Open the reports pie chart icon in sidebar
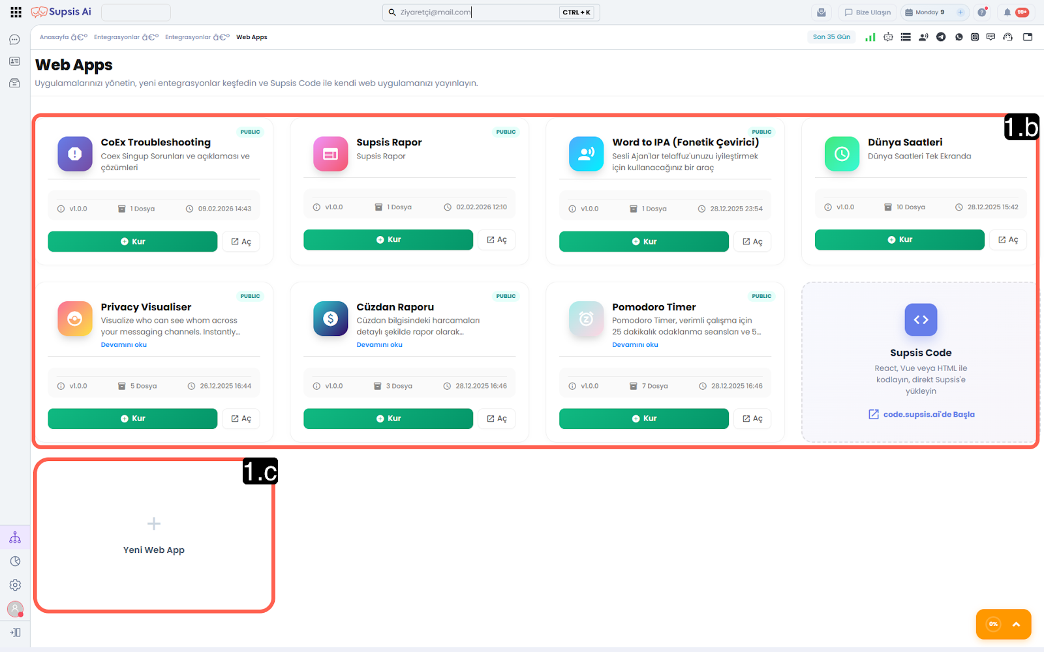1044x652 pixels. (15, 561)
